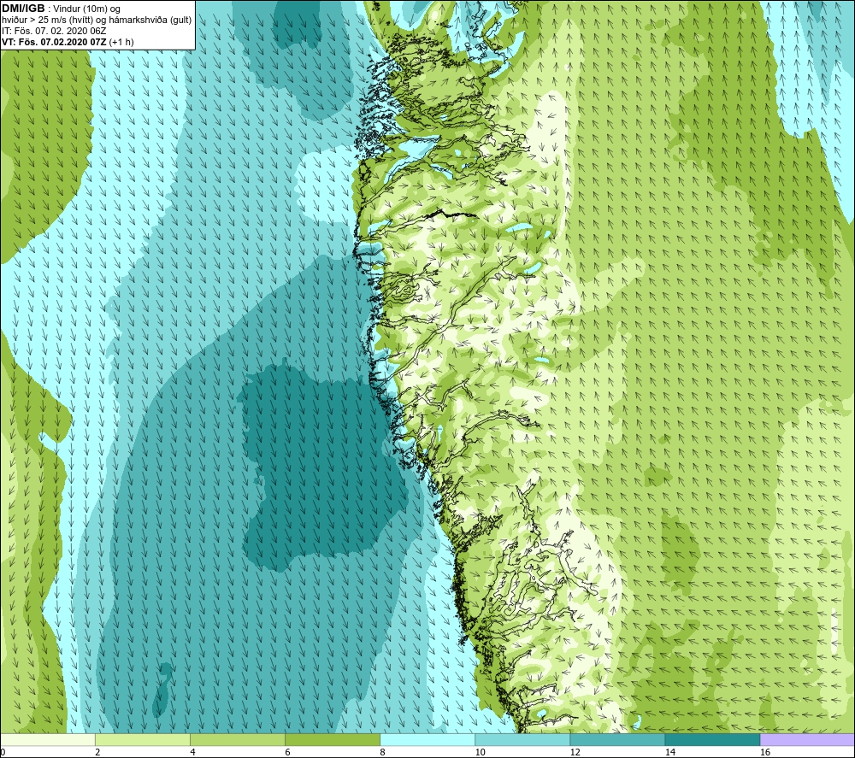
Task: Click the legend scale number 16
Action: tap(765, 752)
